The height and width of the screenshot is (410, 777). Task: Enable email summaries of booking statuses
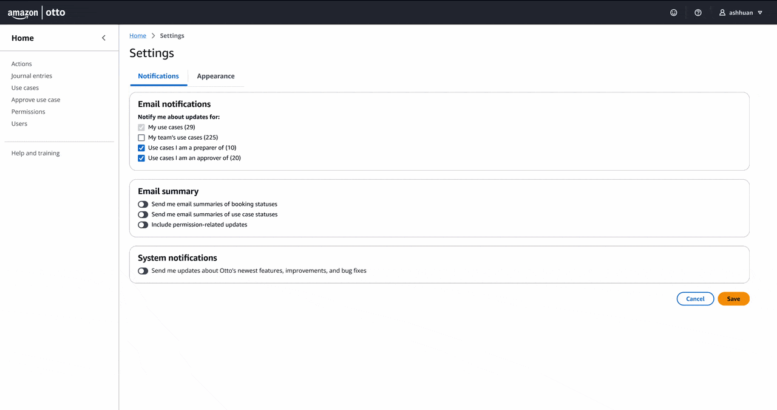tap(143, 205)
